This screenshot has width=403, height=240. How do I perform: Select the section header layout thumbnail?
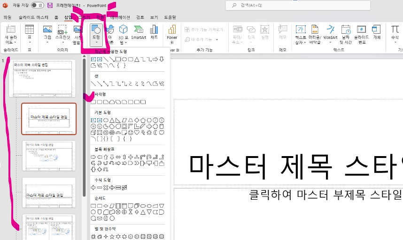[49, 193]
